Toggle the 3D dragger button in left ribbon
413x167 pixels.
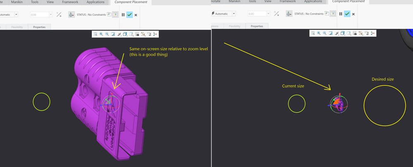[x=71, y=14]
